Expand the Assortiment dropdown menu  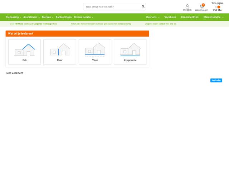pyautogui.click(x=31, y=17)
